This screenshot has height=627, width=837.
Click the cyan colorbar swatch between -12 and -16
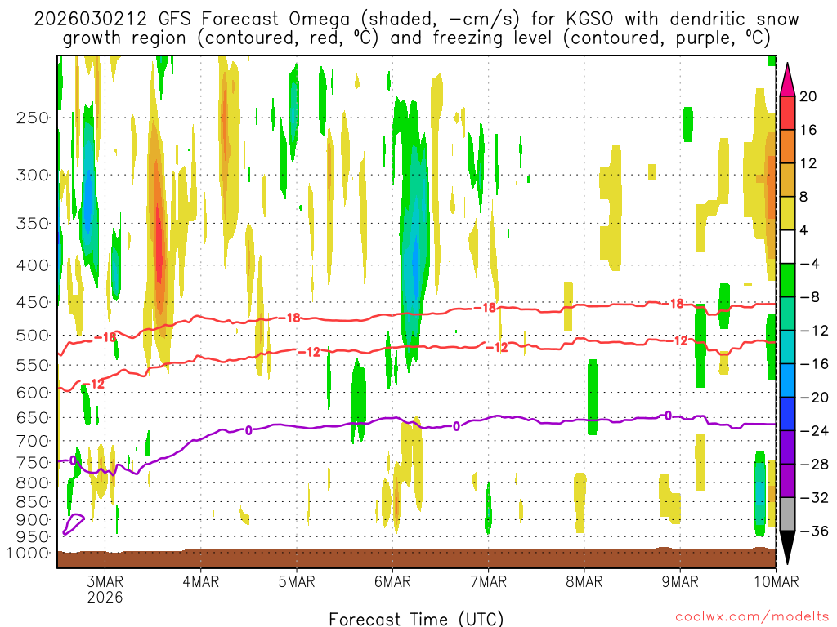click(787, 347)
